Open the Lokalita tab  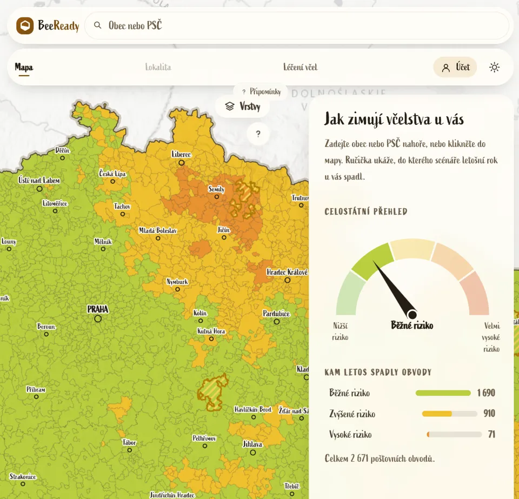click(x=158, y=67)
